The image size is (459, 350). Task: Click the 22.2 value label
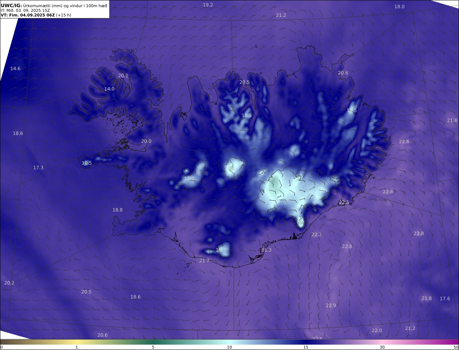(316, 234)
